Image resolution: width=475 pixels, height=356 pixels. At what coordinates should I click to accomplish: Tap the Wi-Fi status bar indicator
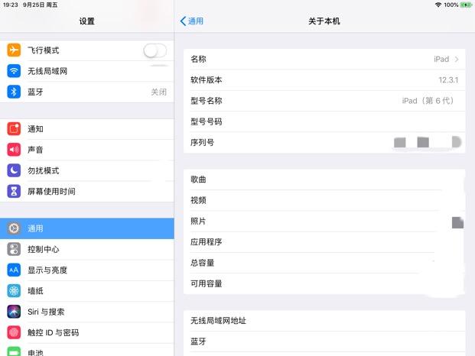tap(438, 5)
